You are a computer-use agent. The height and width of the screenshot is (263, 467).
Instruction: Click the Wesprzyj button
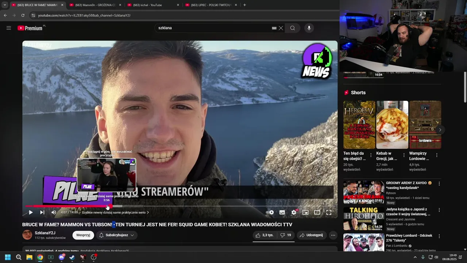83,235
